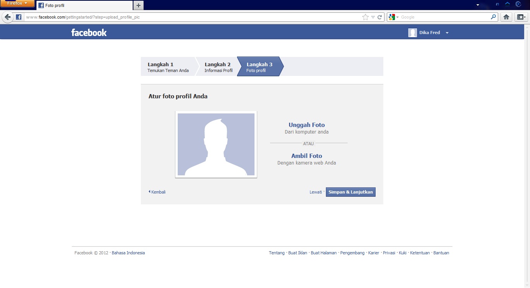This screenshot has height=288, width=530.
Task: Open the Bahasa Indonesia language link
Action: pyautogui.click(x=128, y=253)
